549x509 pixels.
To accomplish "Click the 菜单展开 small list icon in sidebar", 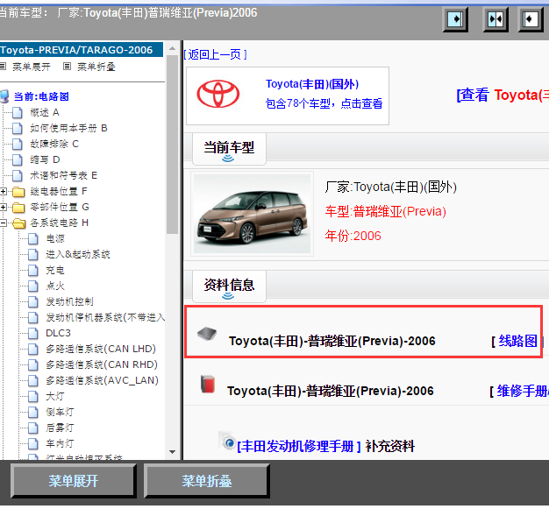I will 3,66.
